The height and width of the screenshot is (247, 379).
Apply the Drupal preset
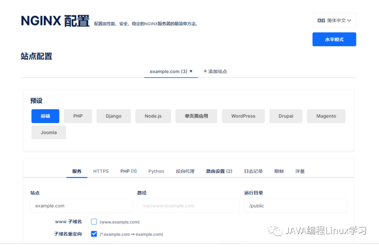click(x=286, y=116)
